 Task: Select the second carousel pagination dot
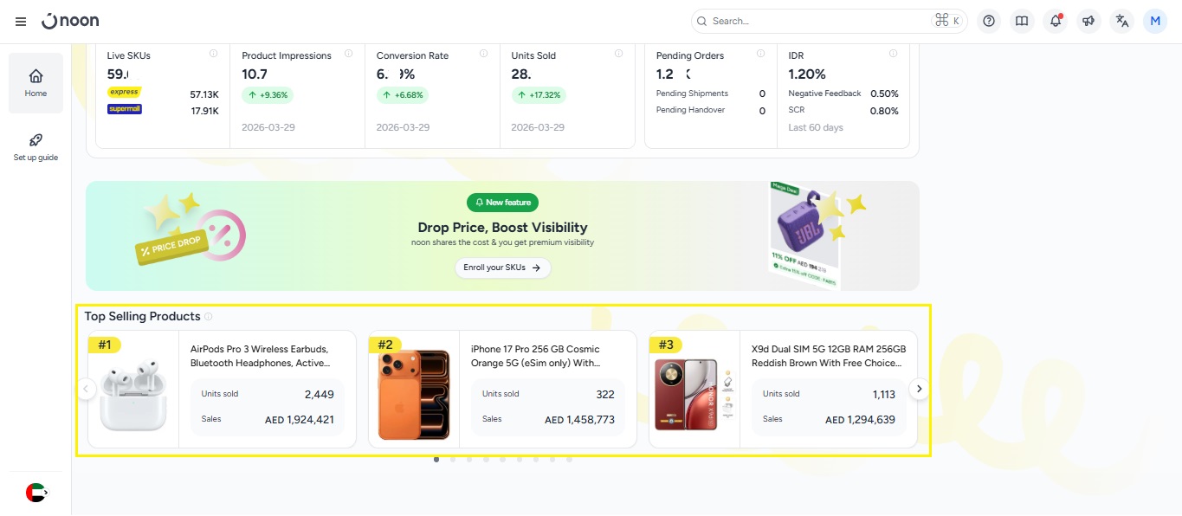tap(453, 460)
